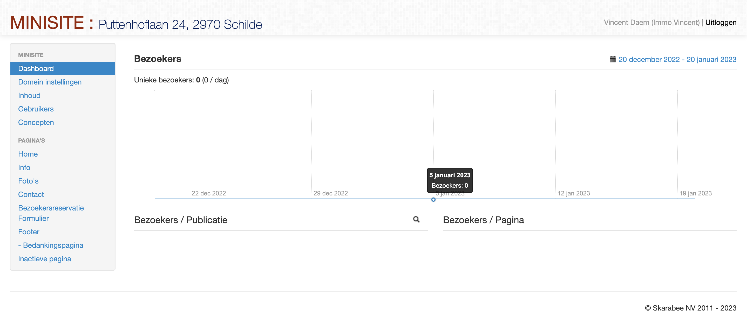Select Concepten in the sidebar
Viewport: 747px width, 324px height.
pyautogui.click(x=36, y=123)
